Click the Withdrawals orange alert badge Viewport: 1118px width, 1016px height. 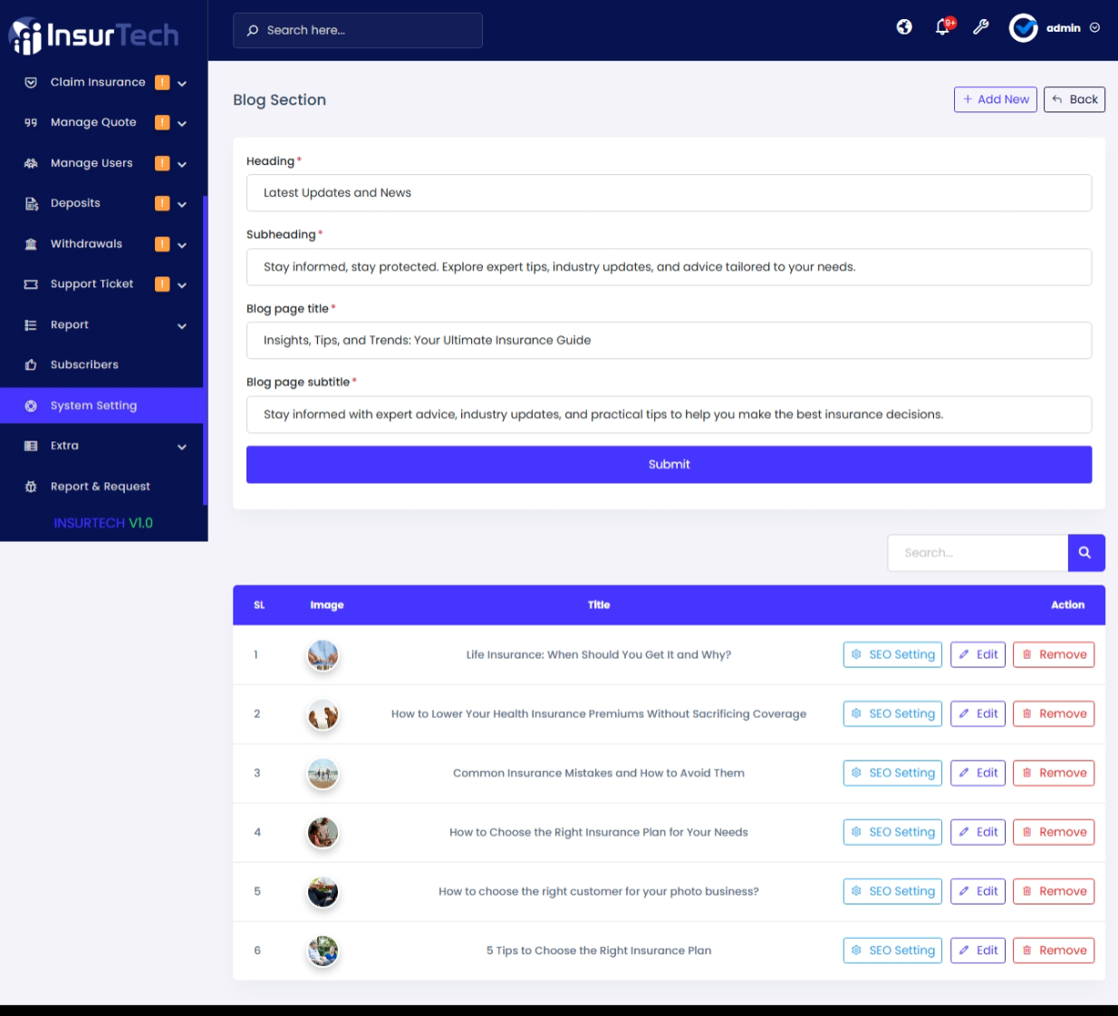point(162,244)
